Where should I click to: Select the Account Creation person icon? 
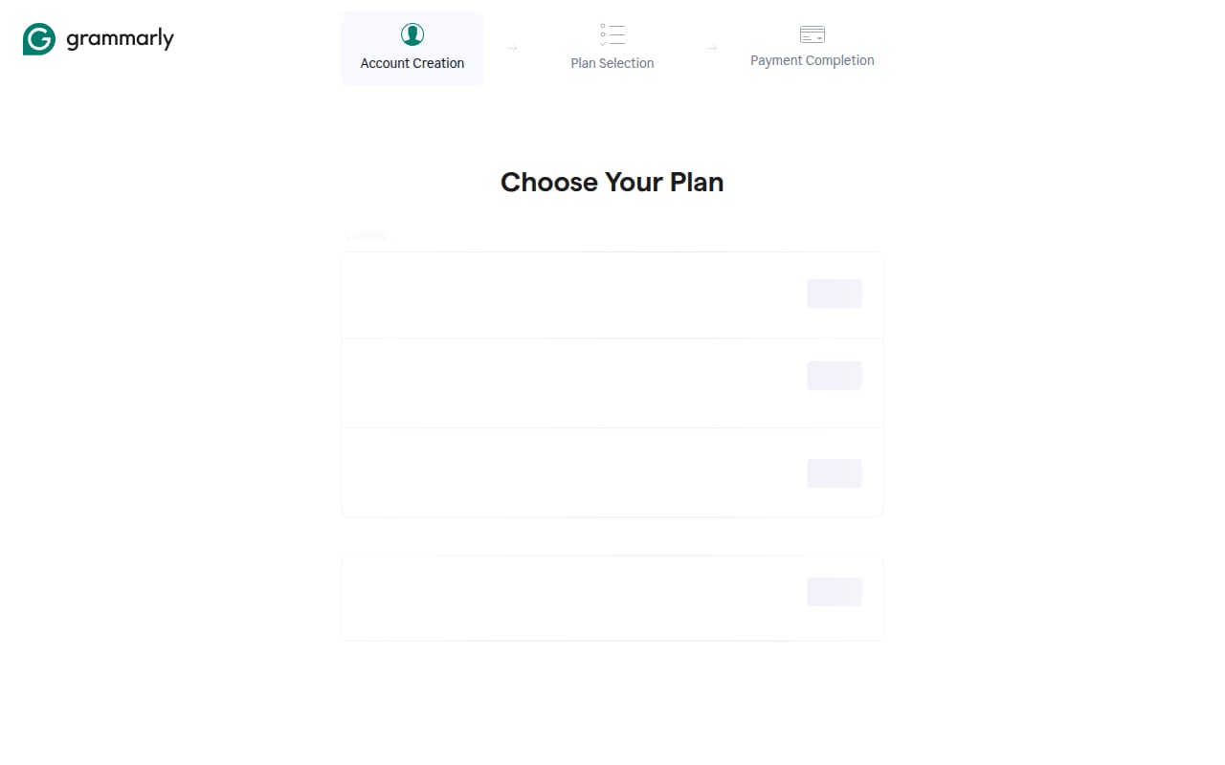(412, 34)
